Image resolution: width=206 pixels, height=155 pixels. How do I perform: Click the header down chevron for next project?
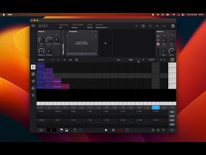tap(164, 26)
